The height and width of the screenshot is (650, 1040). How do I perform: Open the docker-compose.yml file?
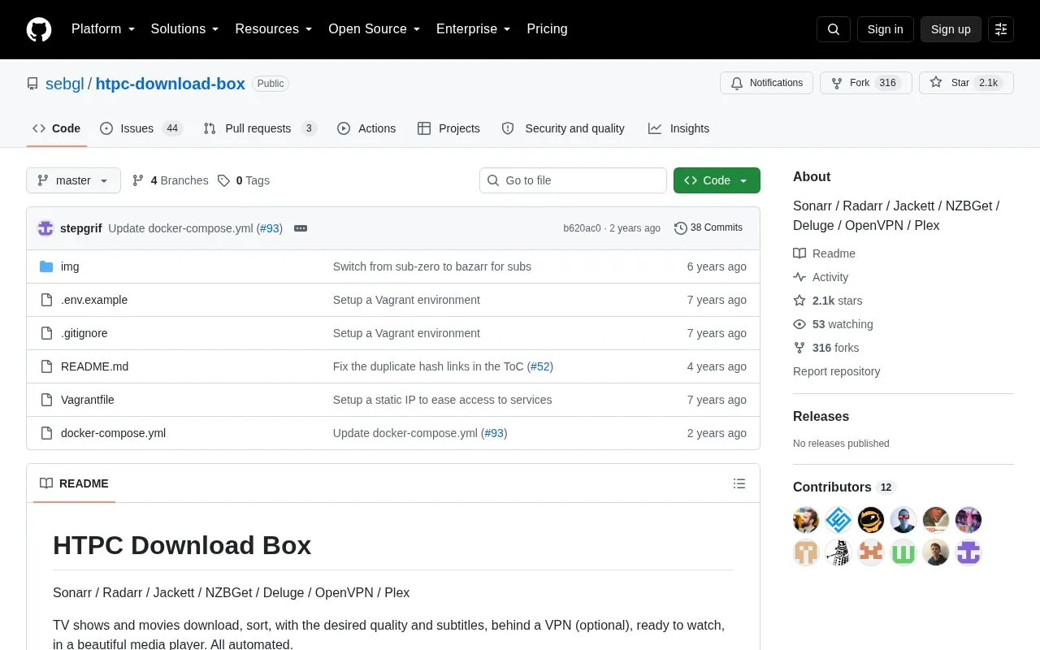coord(113,433)
